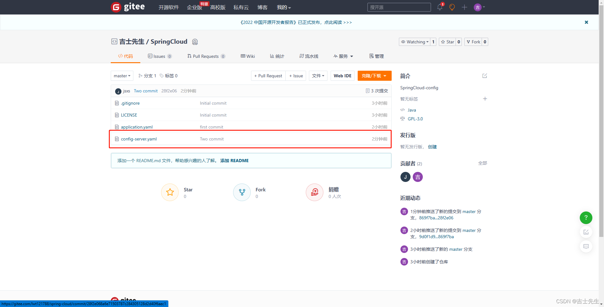Image resolution: width=604 pixels, height=307 pixels.
Task: Click the floating chat message icon
Action: (586, 246)
